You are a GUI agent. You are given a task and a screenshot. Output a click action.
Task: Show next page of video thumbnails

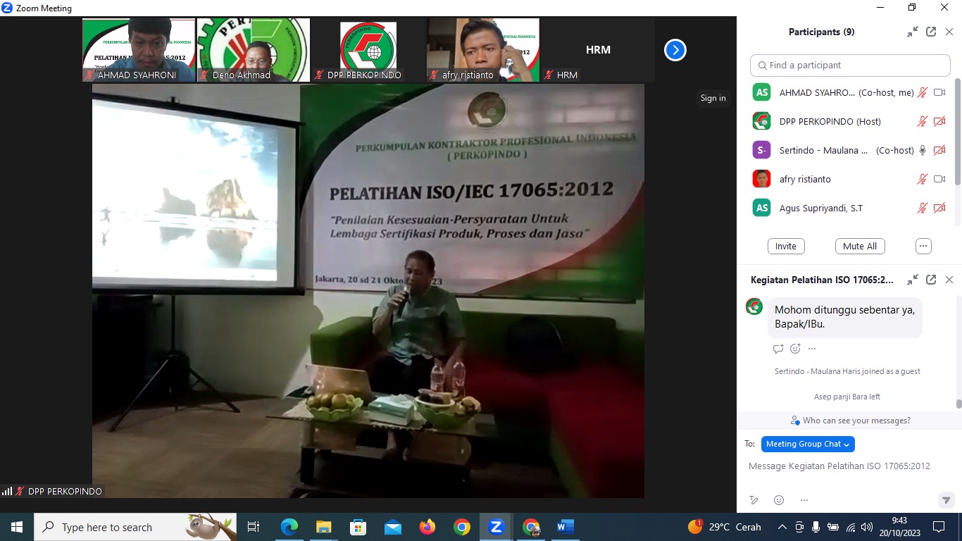[675, 50]
